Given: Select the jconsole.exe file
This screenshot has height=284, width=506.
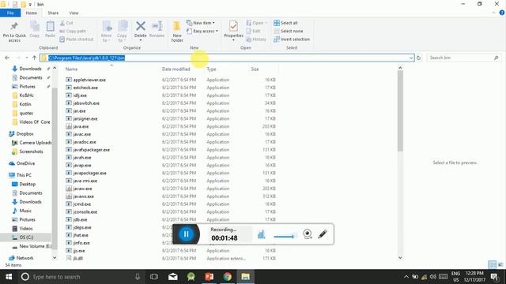Looking at the screenshot, I should (x=85, y=212).
